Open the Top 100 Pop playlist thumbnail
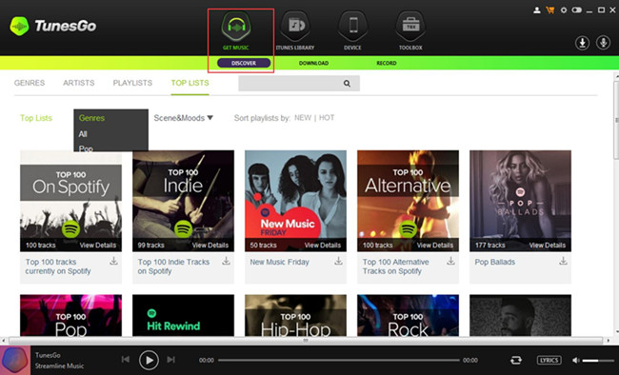Viewport: 619px width, 375px height. click(71, 315)
